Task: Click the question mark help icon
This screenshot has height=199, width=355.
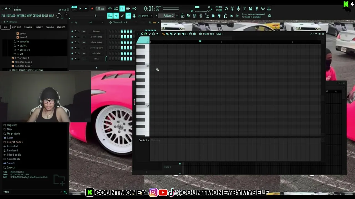Action: coord(245,9)
